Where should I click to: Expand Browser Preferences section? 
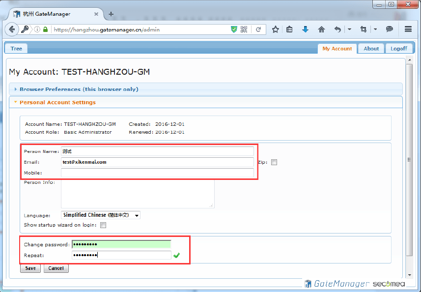(x=79, y=89)
